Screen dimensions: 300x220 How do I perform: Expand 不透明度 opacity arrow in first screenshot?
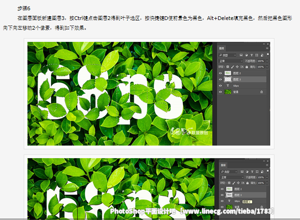pyautogui.click(x=267, y=61)
